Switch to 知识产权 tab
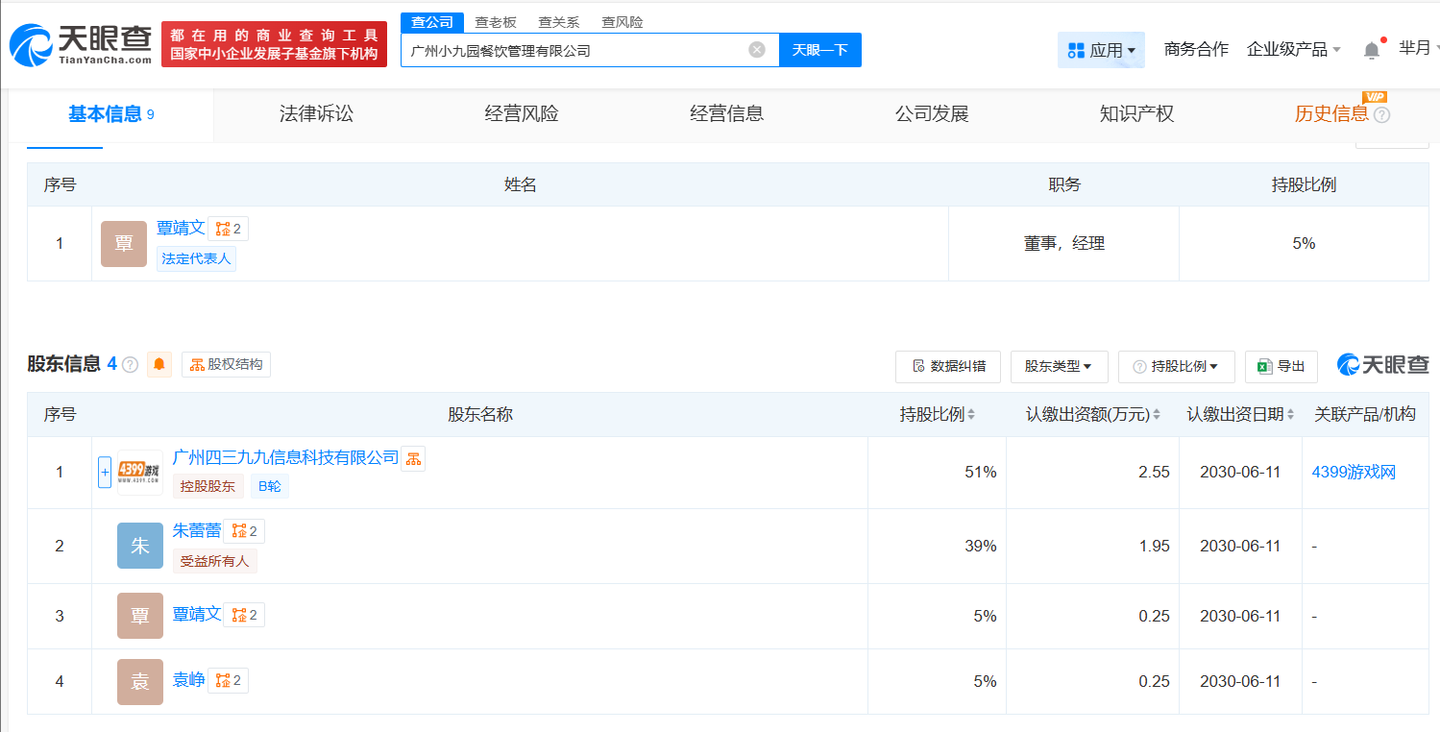Screen dimensions: 1440x732 (1136, 114)
